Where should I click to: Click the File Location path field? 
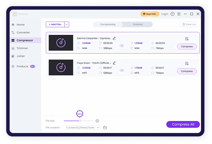pos(78,128)
